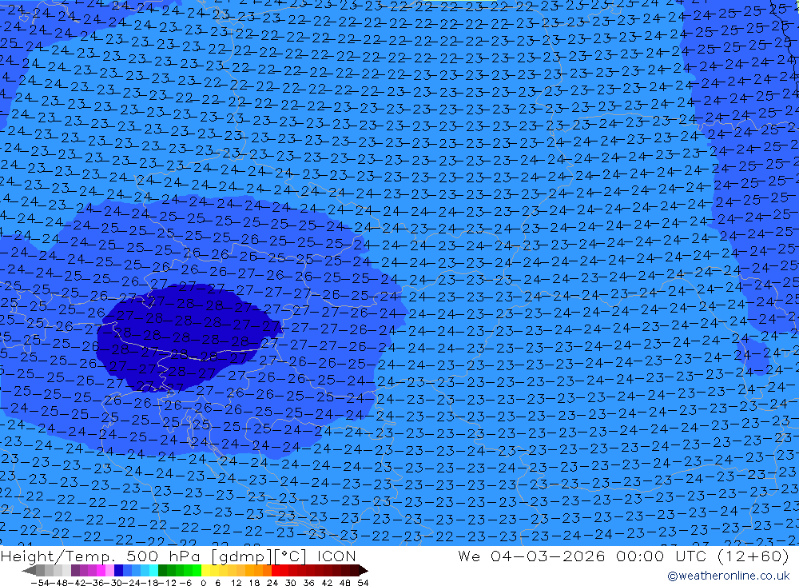Click the '54' label at scale's right end
The image size is (799, 586).
(363, 583)
